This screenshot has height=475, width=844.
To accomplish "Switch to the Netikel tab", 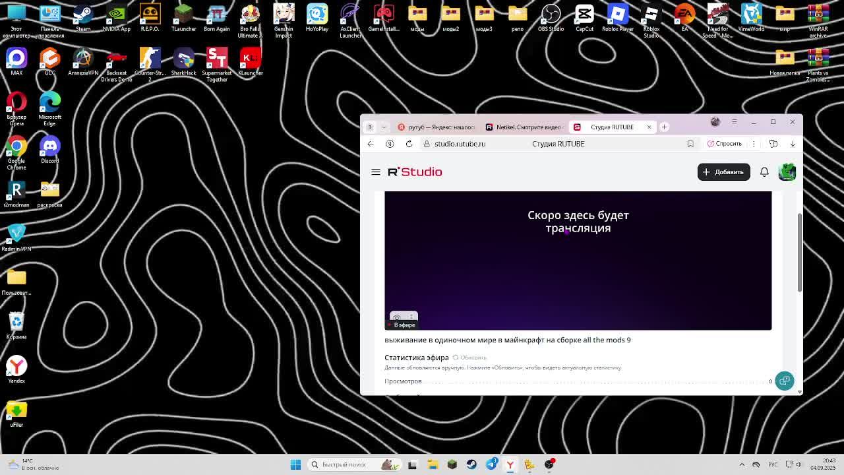I will pos(524,127).
